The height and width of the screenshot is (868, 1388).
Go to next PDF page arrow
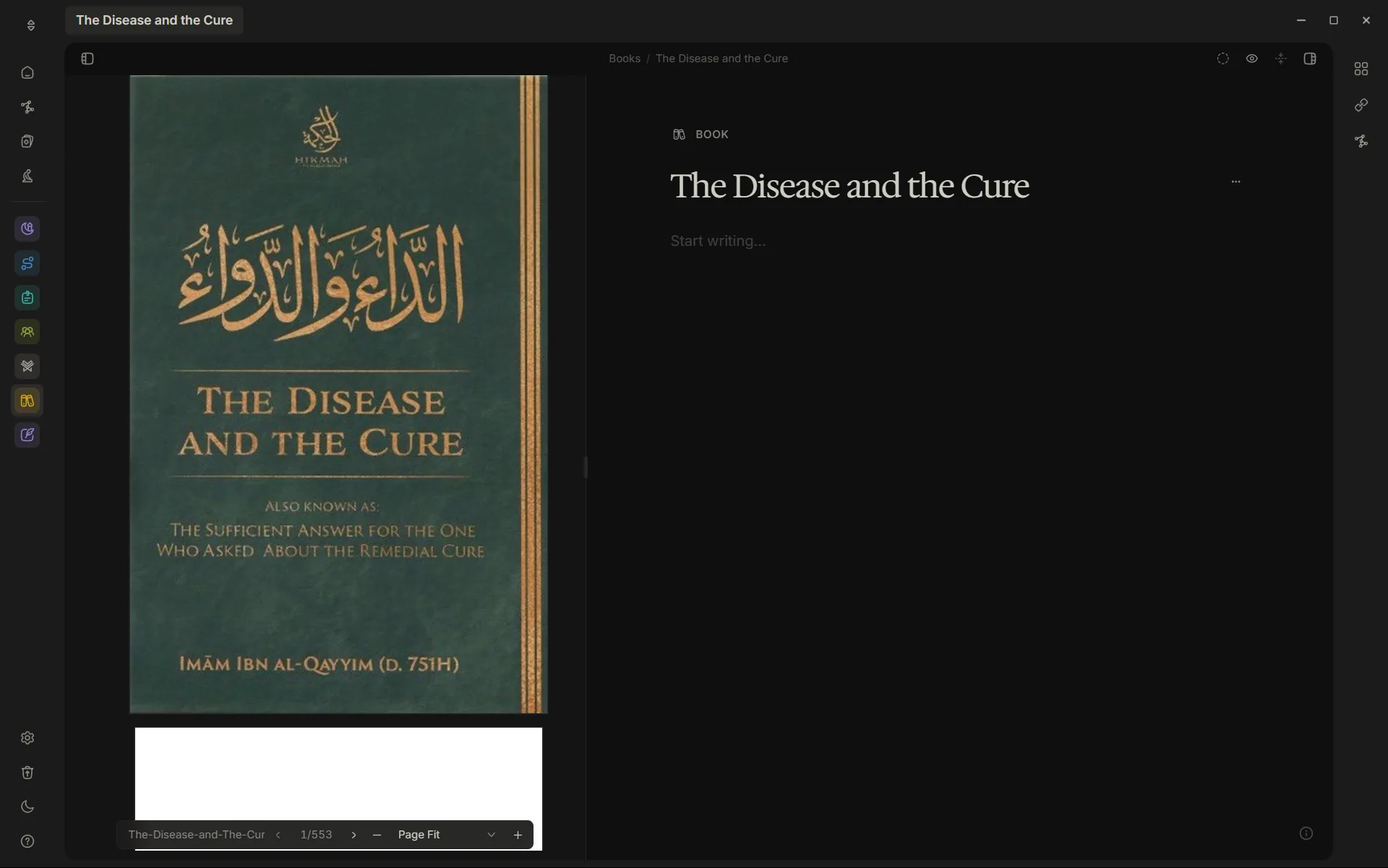click(x=354, y=835)
